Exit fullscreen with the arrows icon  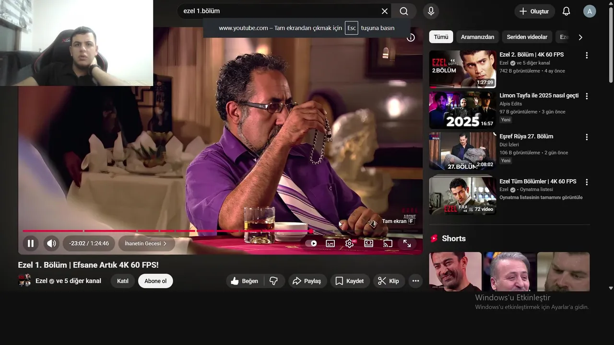(407, 243)
